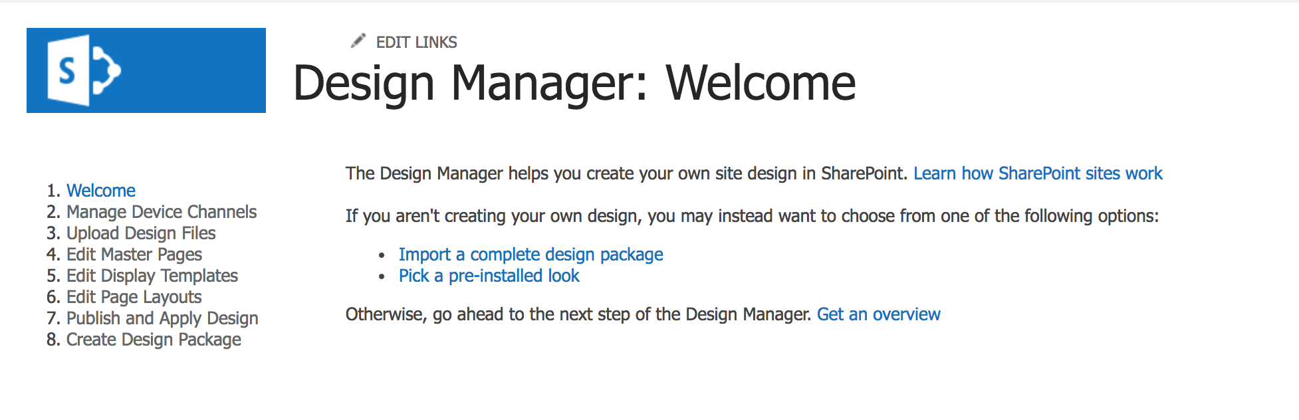Click the sentence starting 'If you aren't creating'
The height and width of the screenshot is (420, 1299).
(x=752, y=216)
